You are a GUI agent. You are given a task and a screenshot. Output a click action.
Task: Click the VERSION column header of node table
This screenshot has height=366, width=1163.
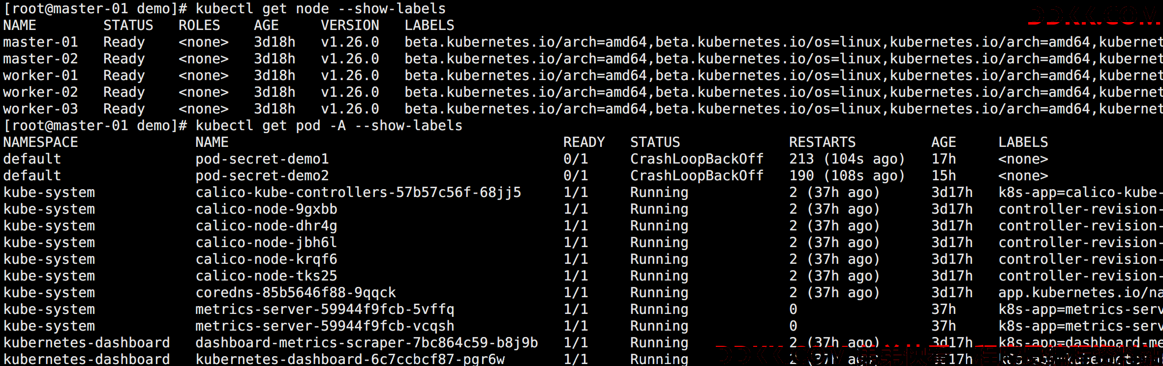point(350,26)
